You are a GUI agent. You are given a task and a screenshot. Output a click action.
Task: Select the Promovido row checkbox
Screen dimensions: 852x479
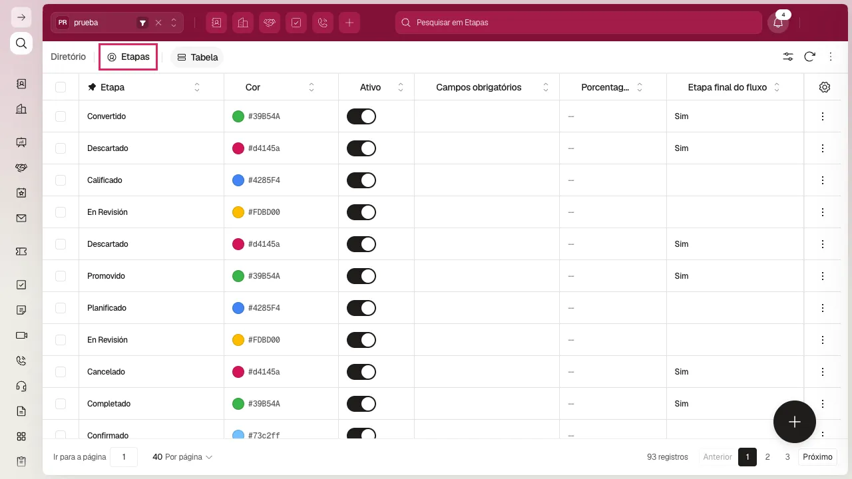[61, 276]
